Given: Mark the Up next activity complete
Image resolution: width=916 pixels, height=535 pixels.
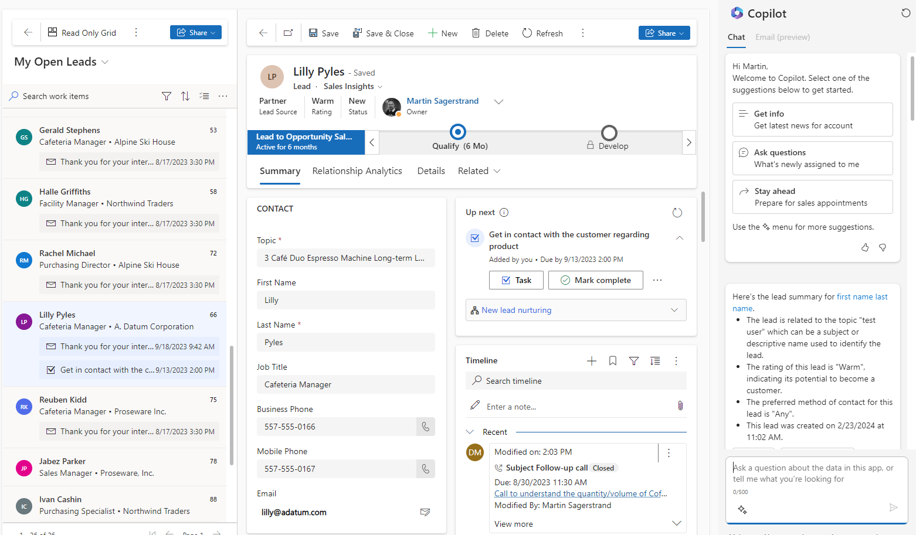Looking at the screenshot, I should point(596,280).
